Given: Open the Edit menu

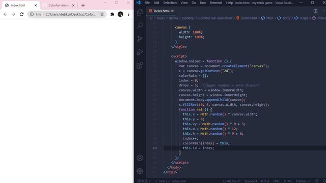Looking at the screenshot, I should click(x=156, y=3).
